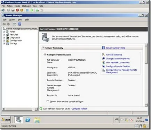Select Configuration in the tree
Viewport: 151px width, 130px height.
point(16,41)
